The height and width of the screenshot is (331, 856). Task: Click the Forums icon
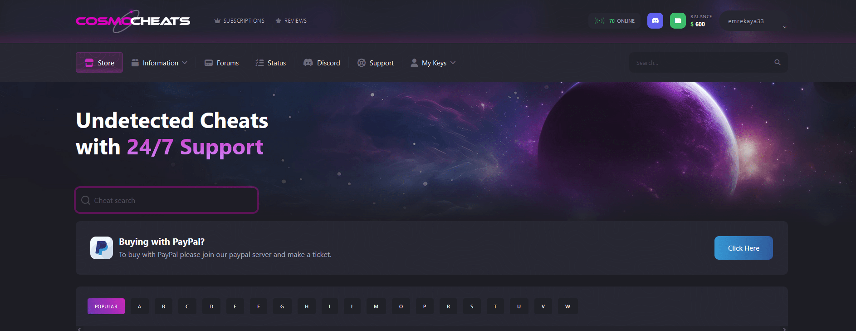(209, 63)
